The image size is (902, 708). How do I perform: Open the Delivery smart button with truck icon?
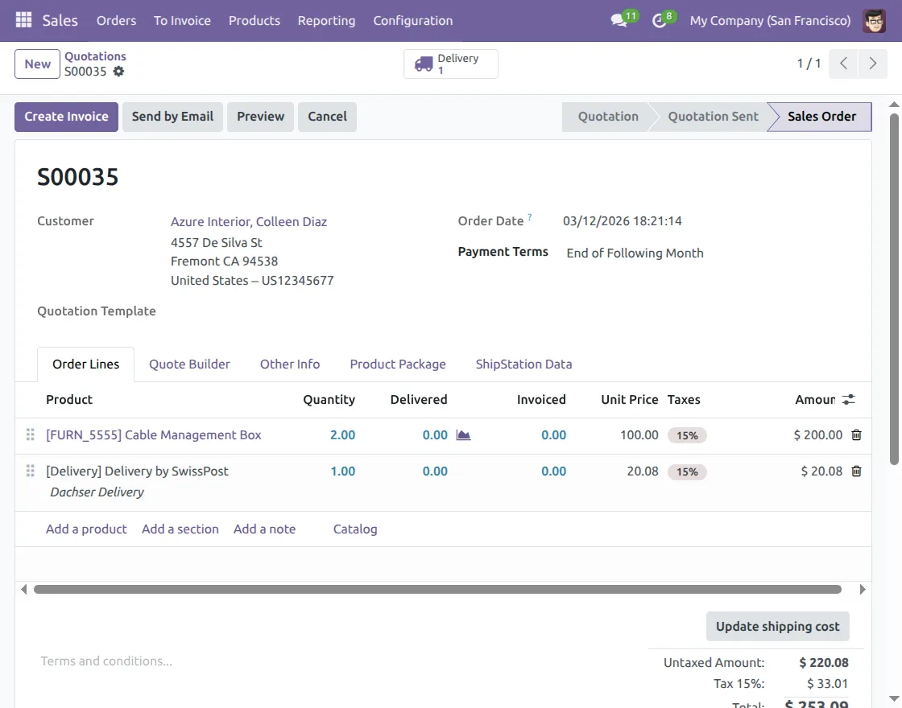pyautogui.click(x=450, y=64)
